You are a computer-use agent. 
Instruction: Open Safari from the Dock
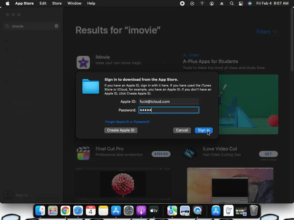(x=78, y=211)
